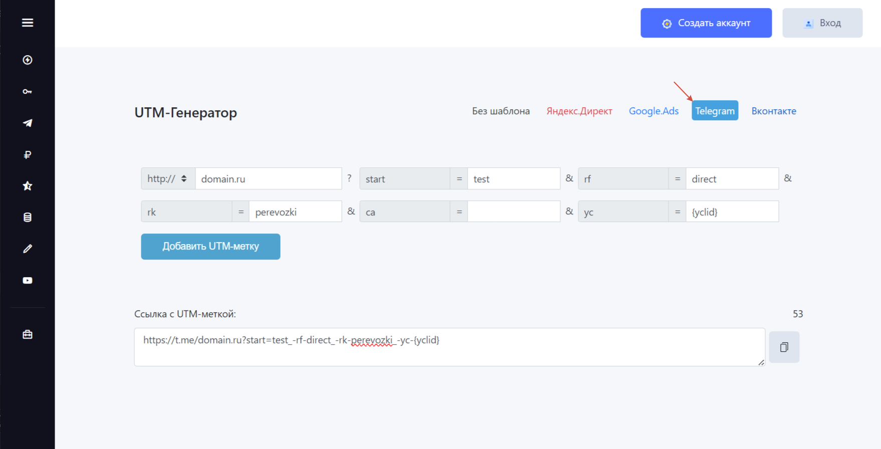The height and width of the screenshot is (449, 881).
Task: Click the ca parameter name field
Action: (404, 212)
